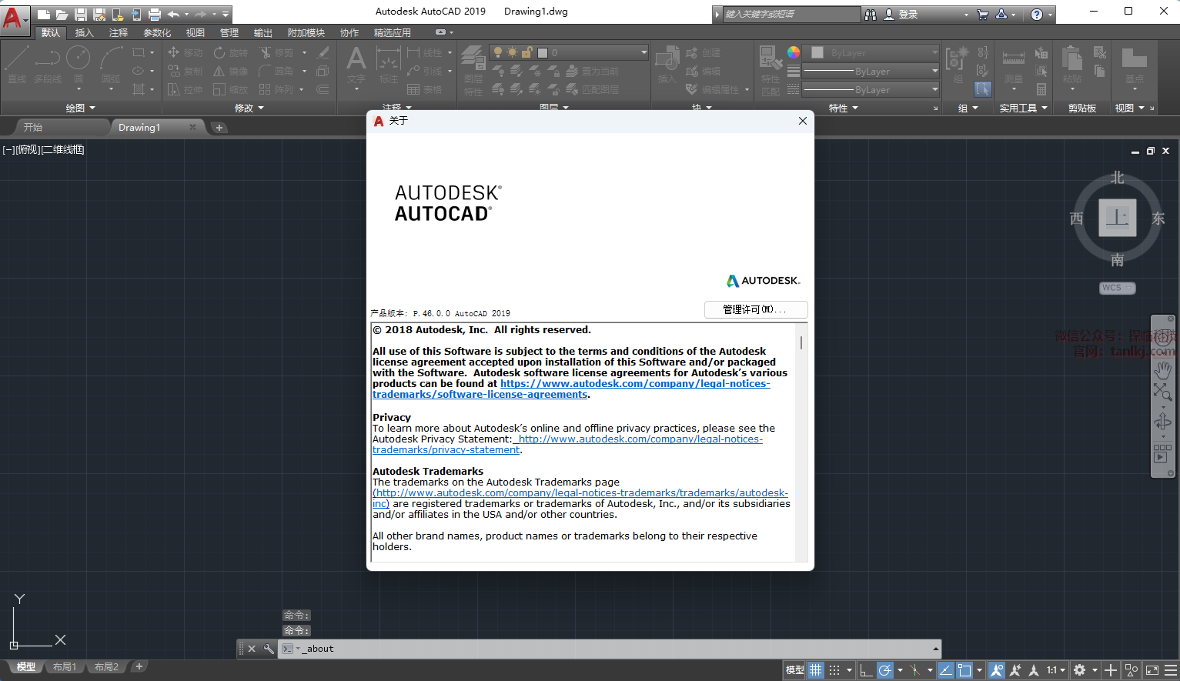Click the search binoculars icon
The width and height of the screenshot is (1180, 681).
(x=871, y=15)
